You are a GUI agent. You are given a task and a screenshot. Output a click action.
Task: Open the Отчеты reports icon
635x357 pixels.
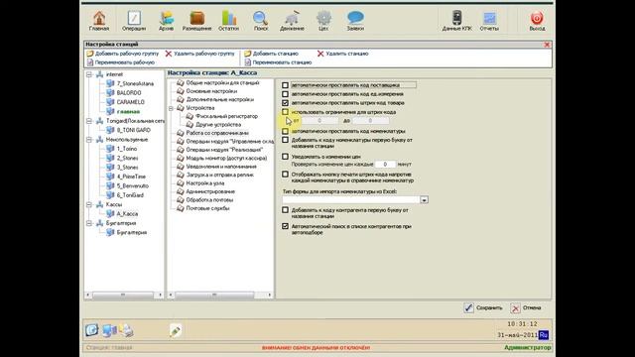(x=489, y=21)
